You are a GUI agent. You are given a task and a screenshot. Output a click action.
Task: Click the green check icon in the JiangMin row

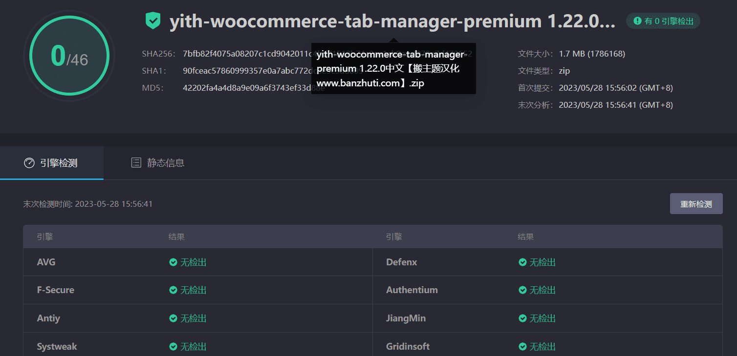pos(522,318)
